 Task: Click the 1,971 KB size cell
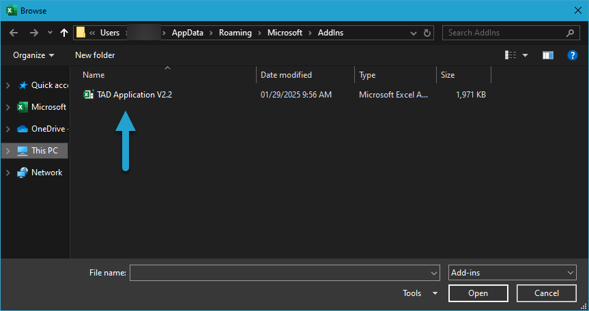coord(471,95)
